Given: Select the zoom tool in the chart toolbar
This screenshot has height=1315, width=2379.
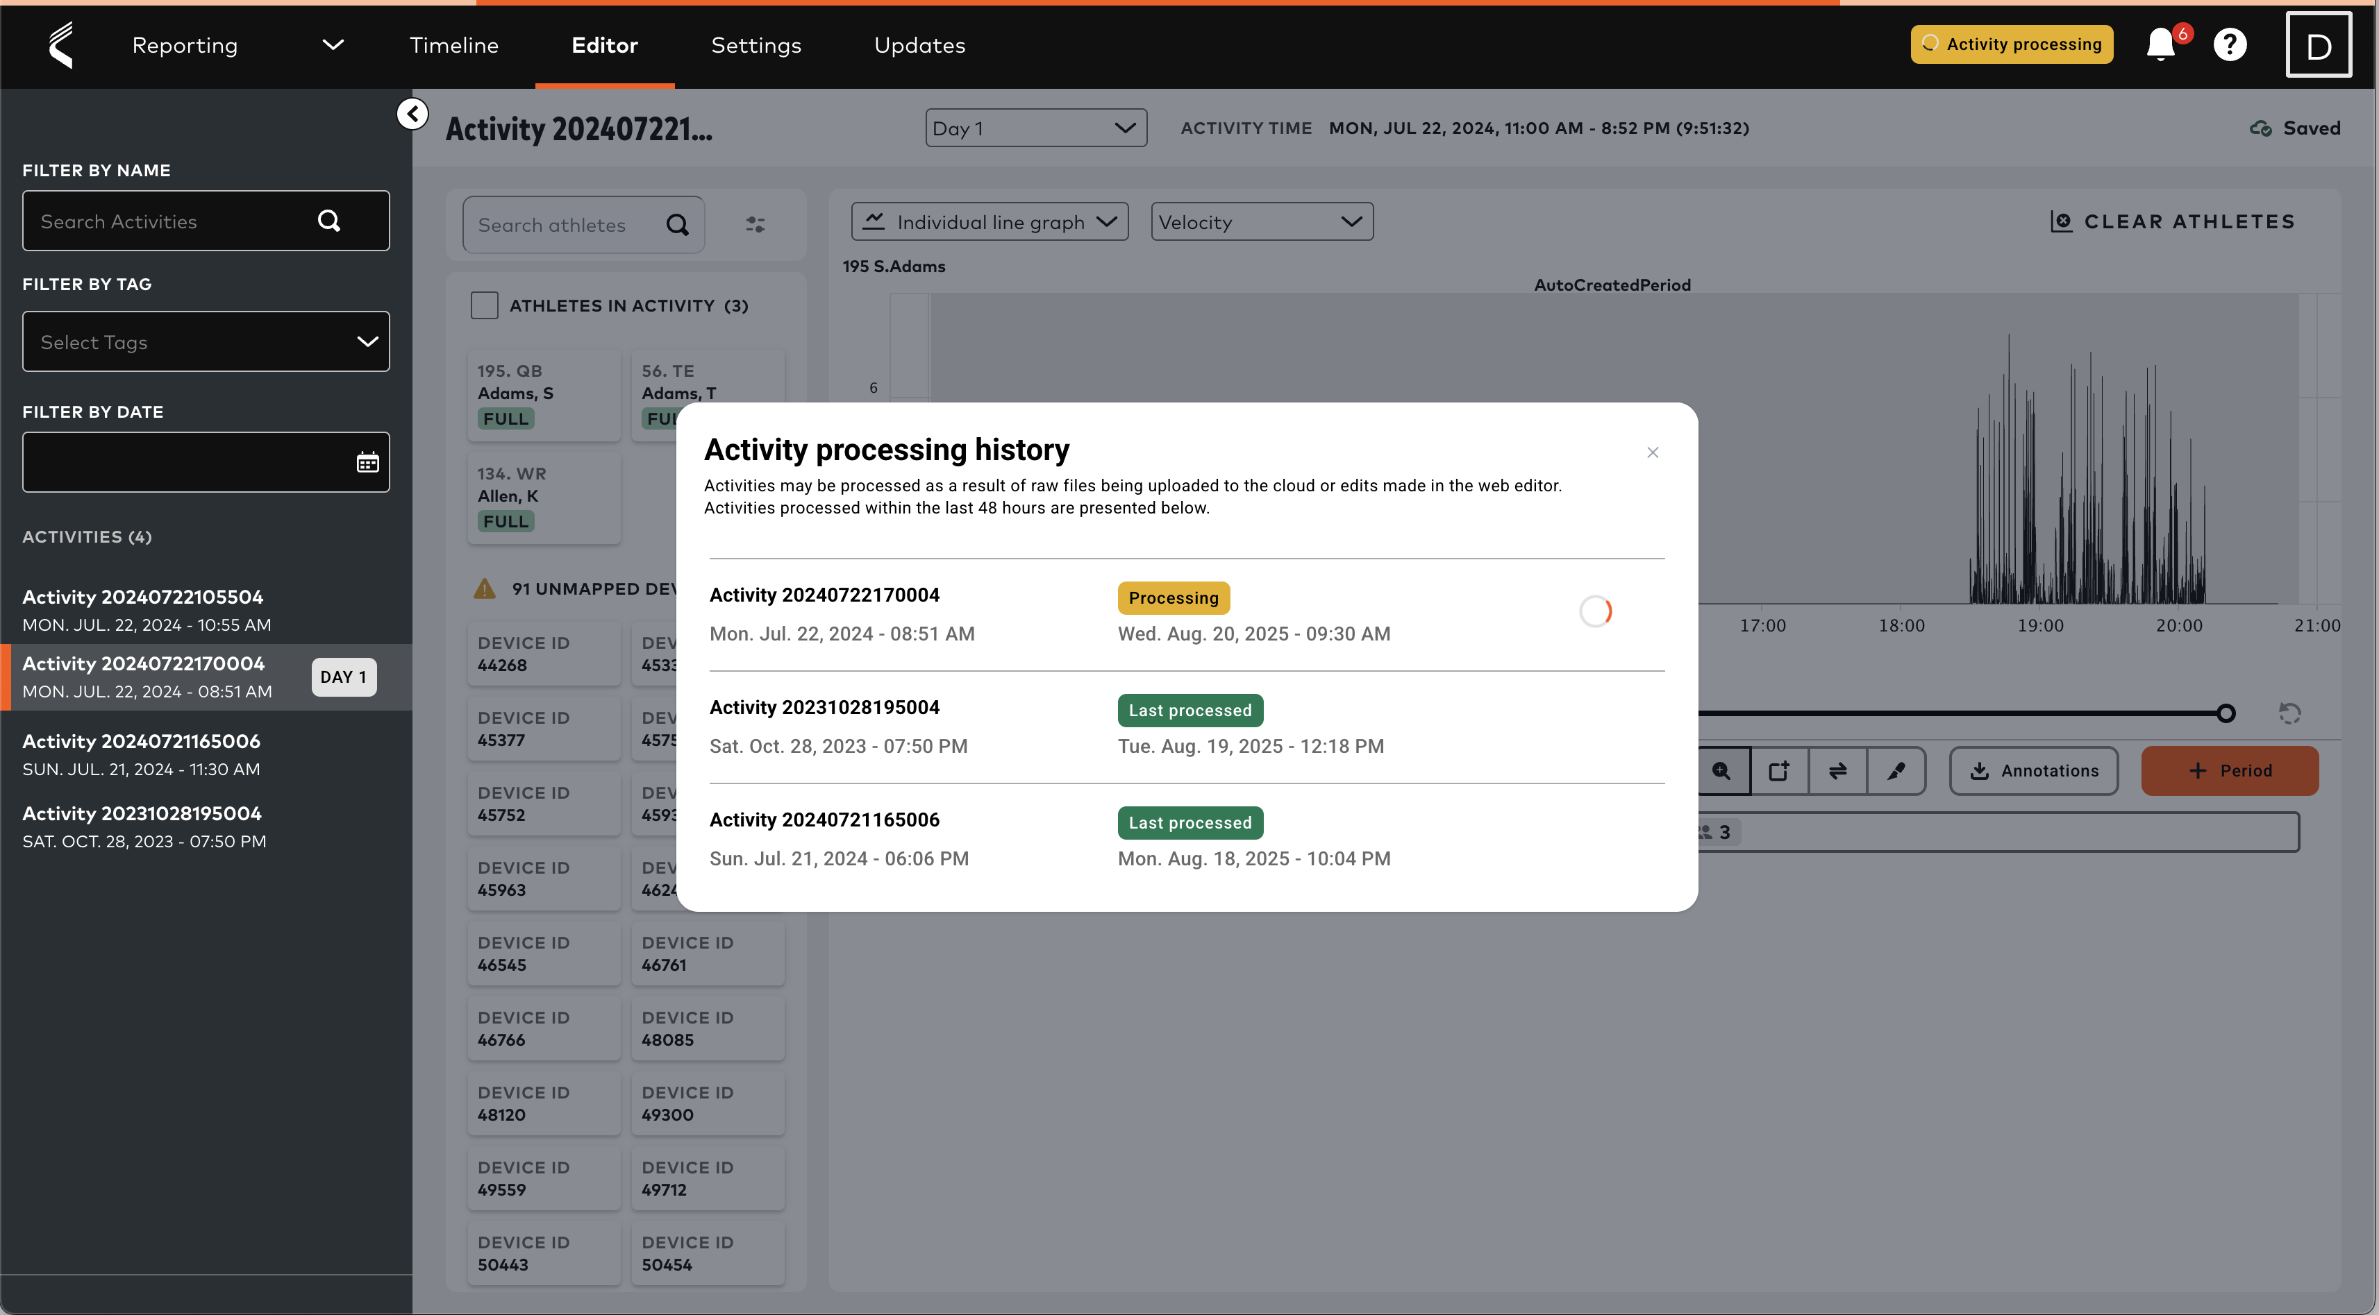Looking at the screenshot, I should (1722, 770).
